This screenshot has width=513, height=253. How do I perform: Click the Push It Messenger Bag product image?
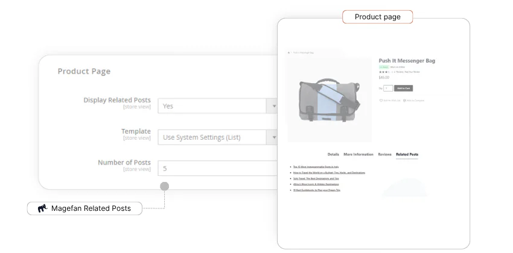(x=329, y=99)
